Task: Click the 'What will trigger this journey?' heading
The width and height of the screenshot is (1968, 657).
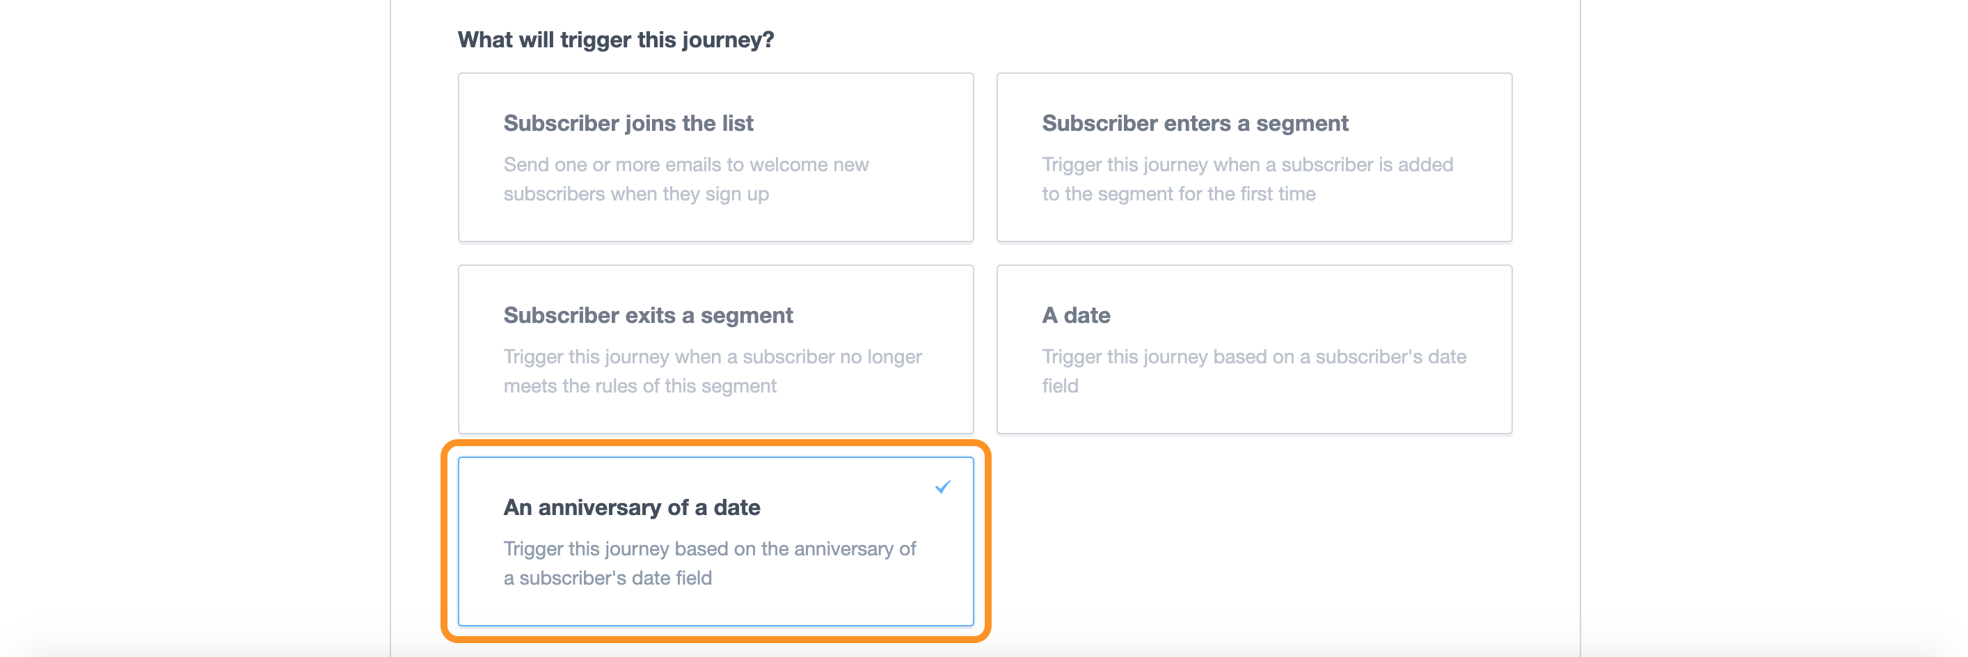Action: (x=615, y=40)
